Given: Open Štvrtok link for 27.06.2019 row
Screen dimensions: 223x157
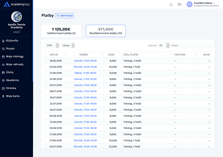Looking at the screenshot, I should pyautogui.click(x=85, y=141).
